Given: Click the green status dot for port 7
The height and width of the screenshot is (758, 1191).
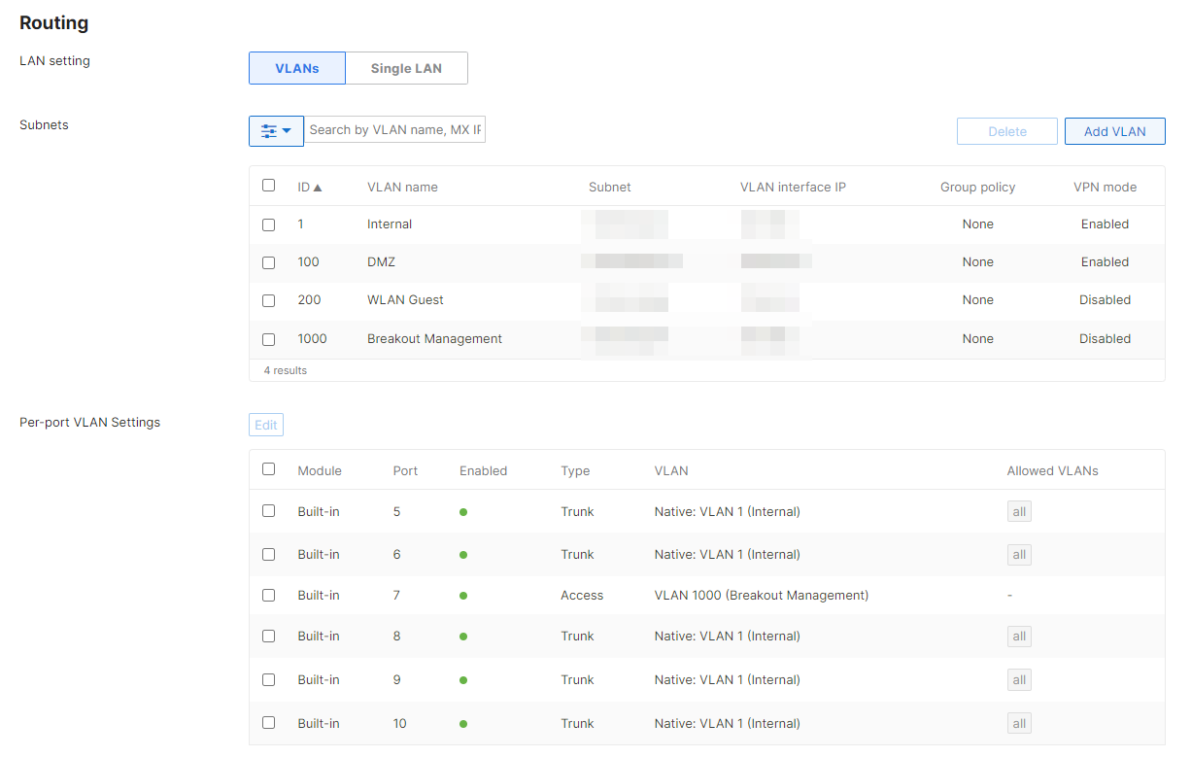Looking at the screenshot, I should 463,595.
